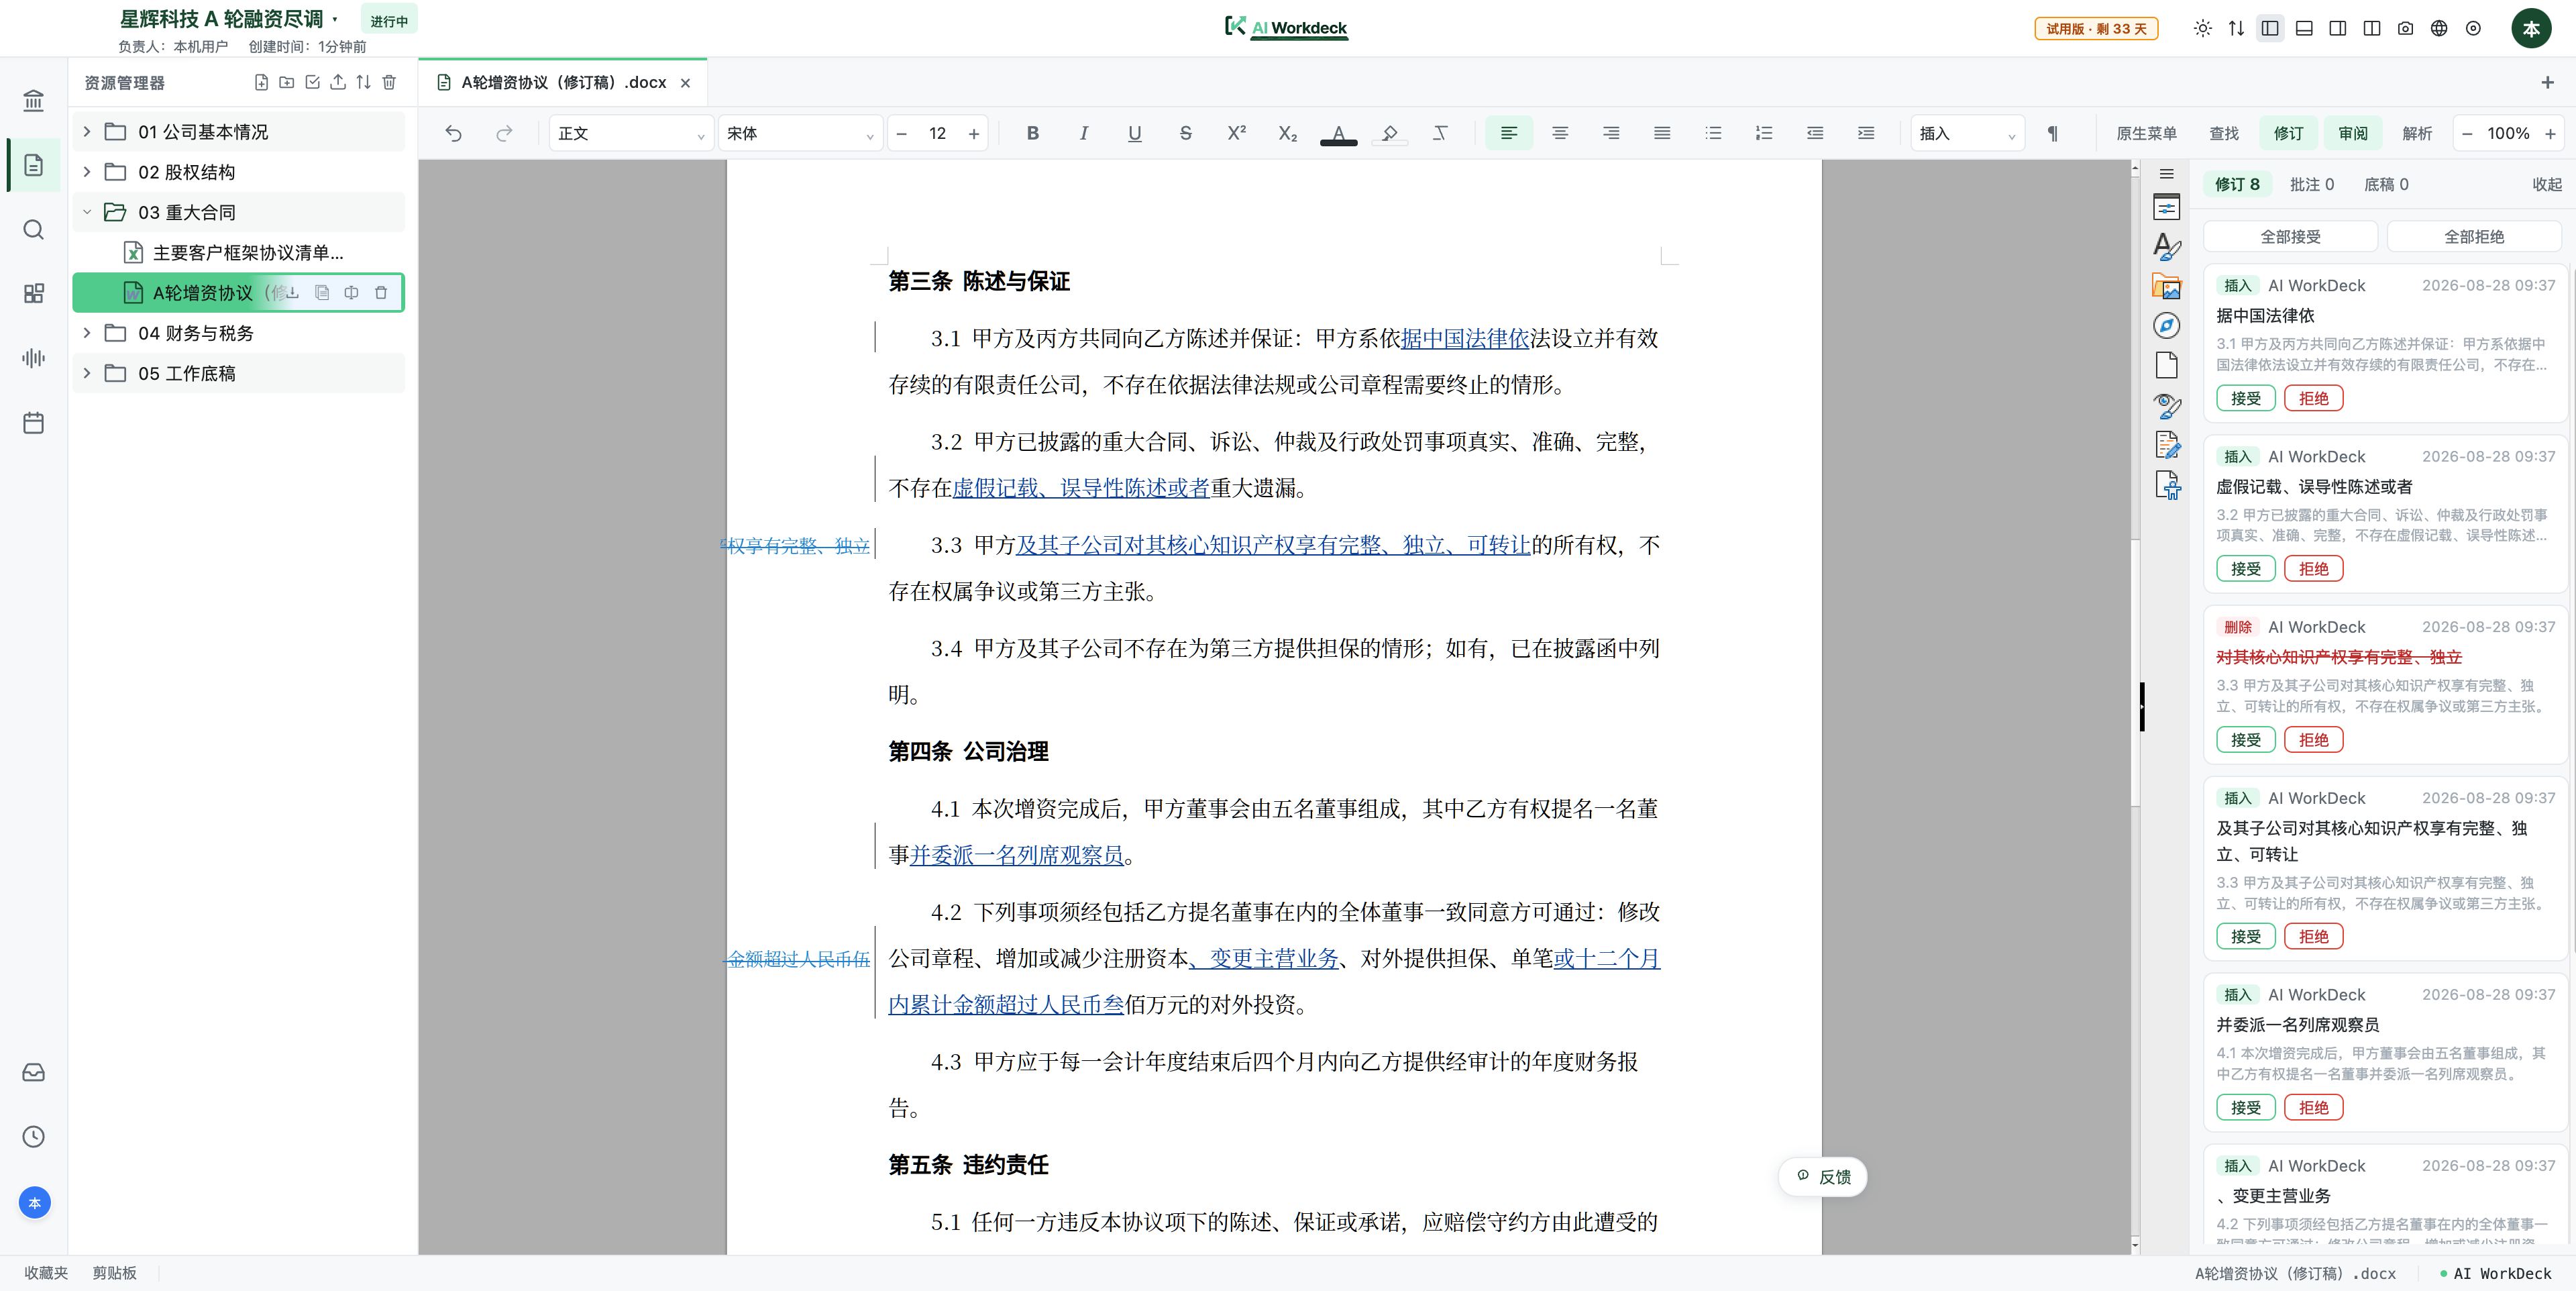Toggle the 审阅 review mode

pos(2353,134)
